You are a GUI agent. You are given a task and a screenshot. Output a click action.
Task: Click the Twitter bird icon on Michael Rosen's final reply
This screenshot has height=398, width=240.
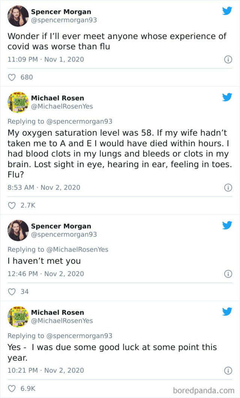227,311
